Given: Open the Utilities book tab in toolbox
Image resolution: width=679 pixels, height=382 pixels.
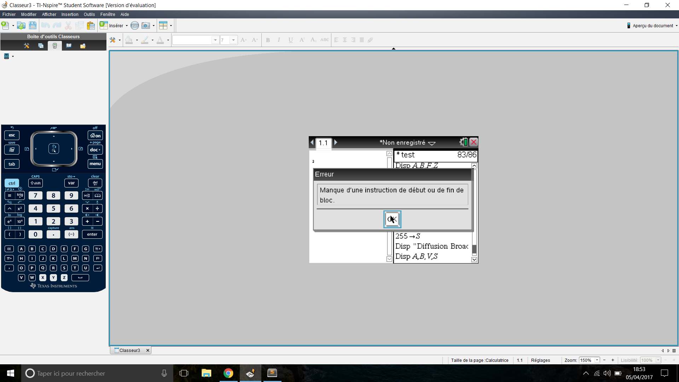Looking at the screenshot, I should pyautogui.click(x=69, y=46).
